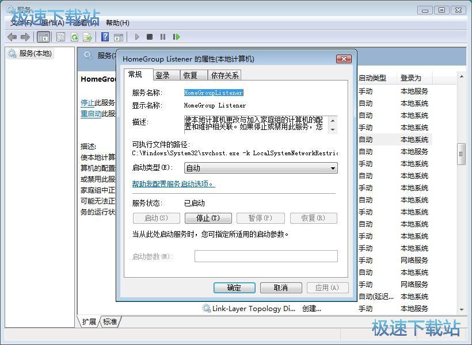The width and height of the screenshot is (472, 345).
Task: Click the Pause service toolbar icon
Action: tap(163, 37)
